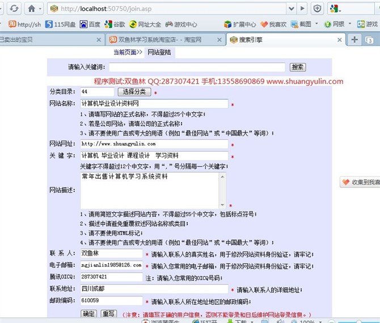This screenshot has height=323, width=380.
Task: Select the 搜索引擎 tab
Action: (281, 40)
